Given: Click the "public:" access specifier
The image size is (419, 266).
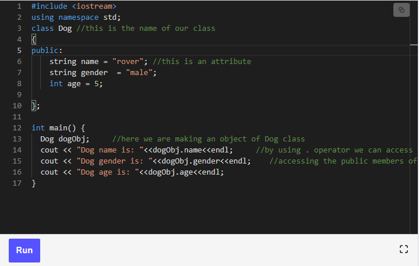Looking at the screenshot, I should coord(47,51).
